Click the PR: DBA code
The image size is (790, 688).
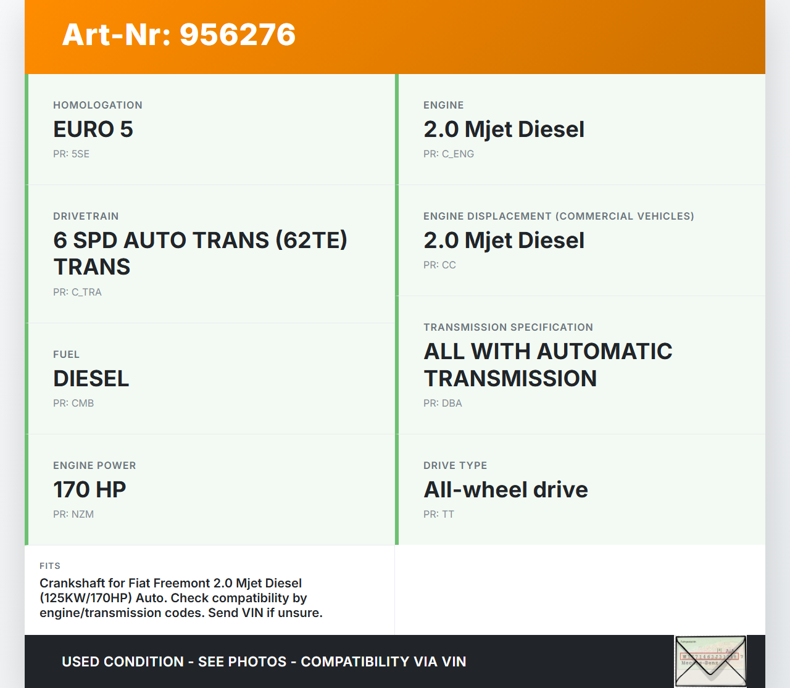coord(443,404)
